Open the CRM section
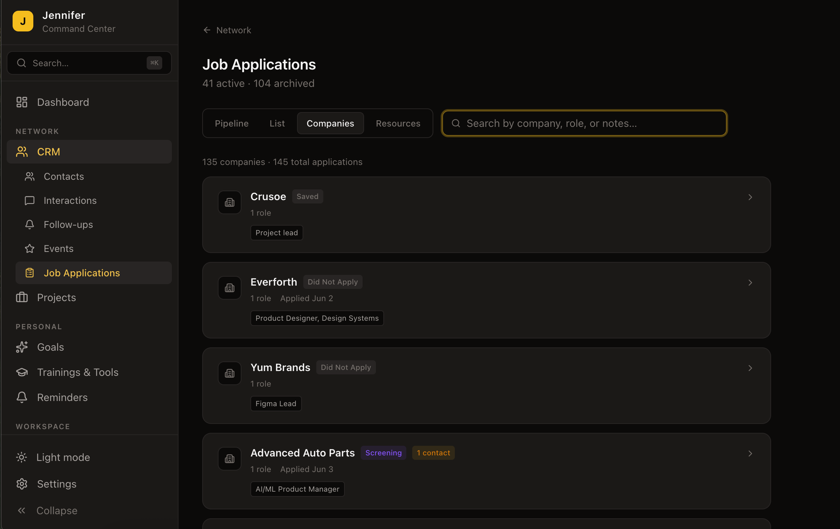This screenshot has width=840, height=529. click(x=89, y=152)
